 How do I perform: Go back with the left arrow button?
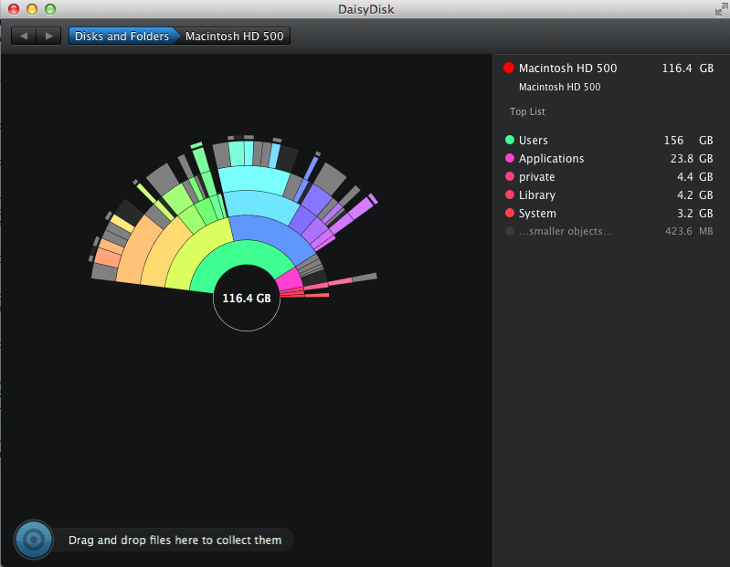coord(24,36)
